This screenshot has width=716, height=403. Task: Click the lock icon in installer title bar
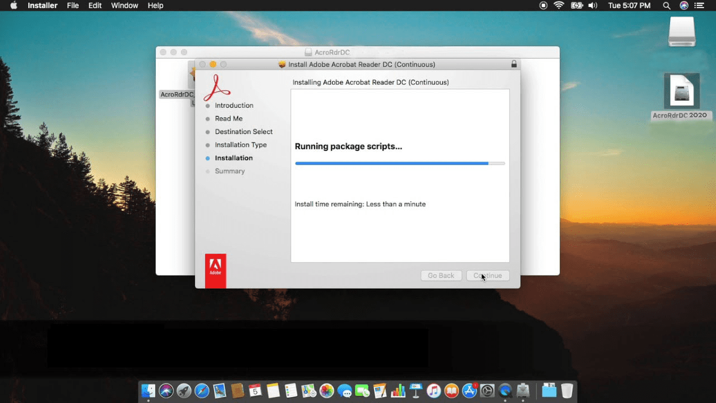(514, 64)
